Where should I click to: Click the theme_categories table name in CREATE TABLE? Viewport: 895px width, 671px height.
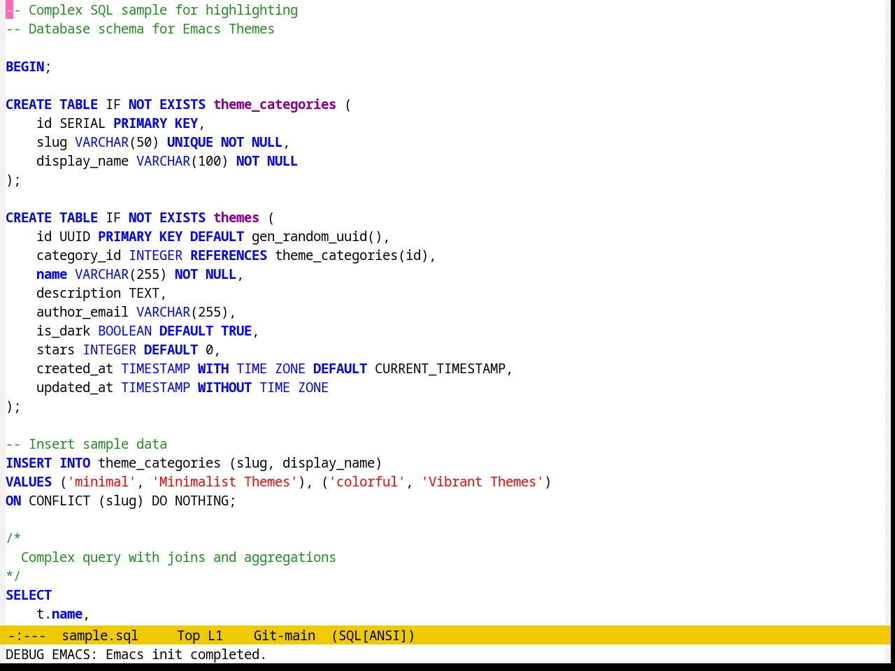(275, 104)
